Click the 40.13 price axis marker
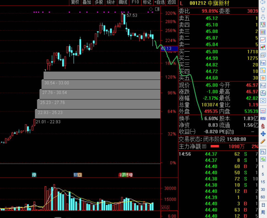Screen dimensions: 267x218 click(x=169, y=49)
